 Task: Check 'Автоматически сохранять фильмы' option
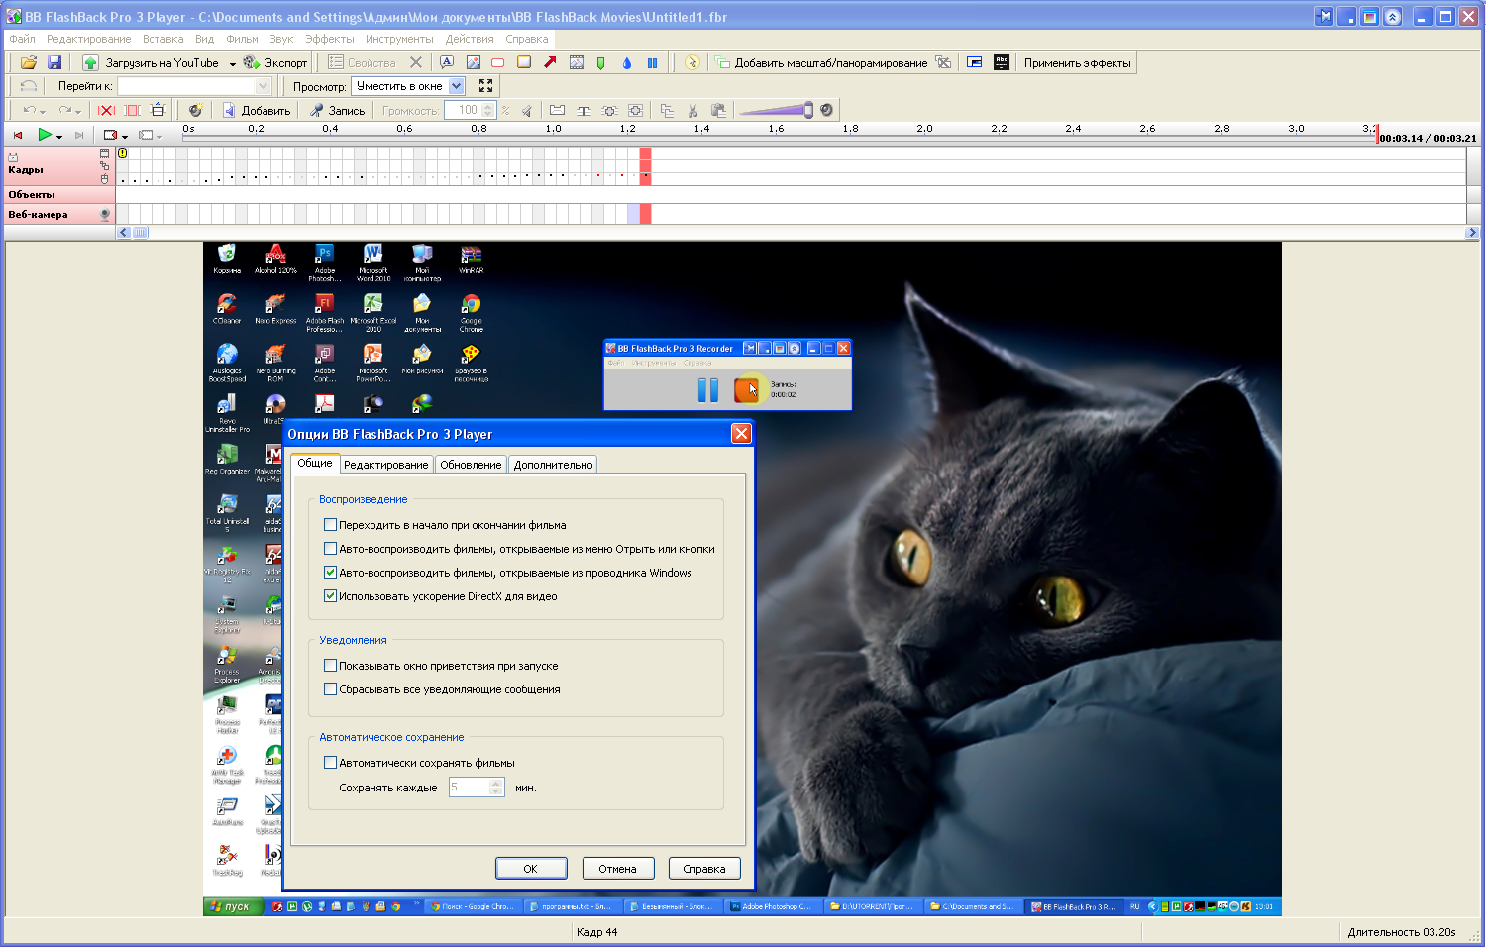coord(331,763)
